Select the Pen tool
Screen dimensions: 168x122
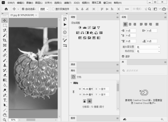[x=4, y=95]
